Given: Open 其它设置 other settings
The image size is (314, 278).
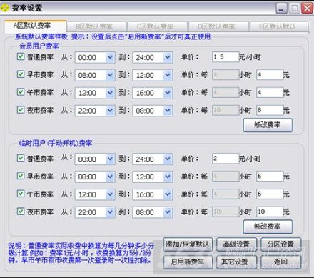Looking at the screenshot, I should 236,262.
